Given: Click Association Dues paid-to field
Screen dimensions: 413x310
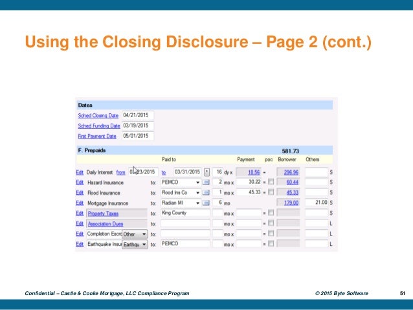Looking at the screenshot, I should [185, 223].
